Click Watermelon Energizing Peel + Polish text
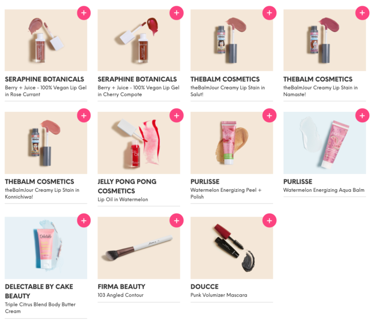Screen dimensions: 378x325 pyautogui.click(x=226, y=193)
